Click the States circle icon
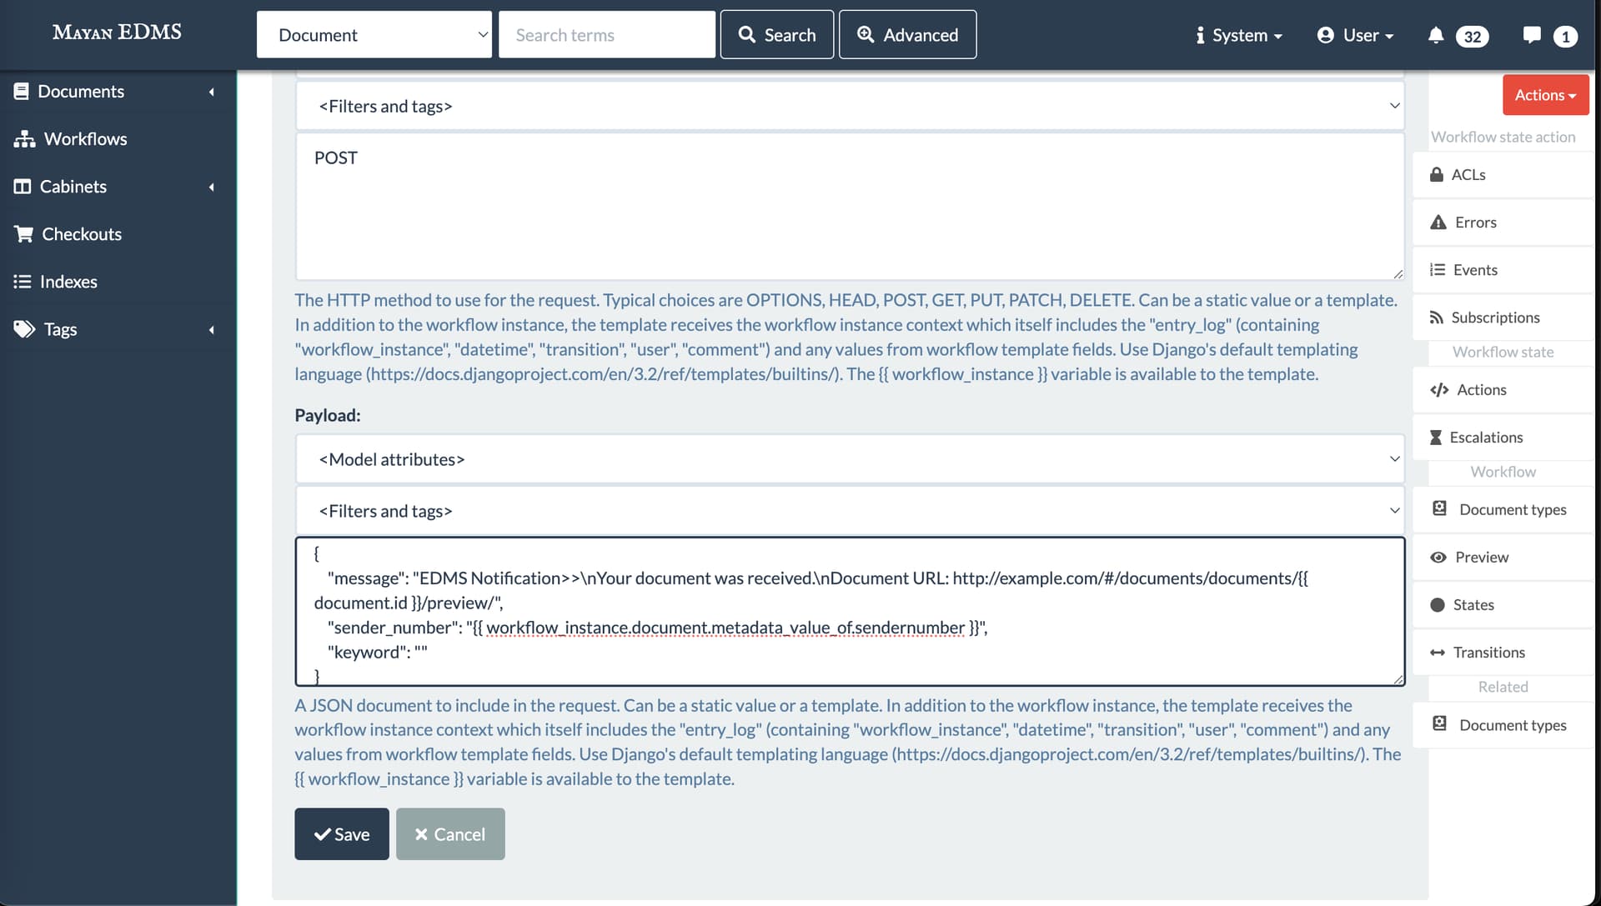 point(1438,605)
